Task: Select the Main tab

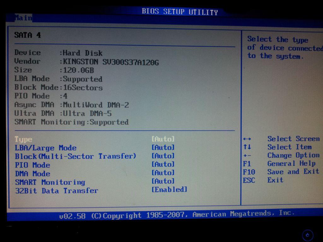Action: 23,18
